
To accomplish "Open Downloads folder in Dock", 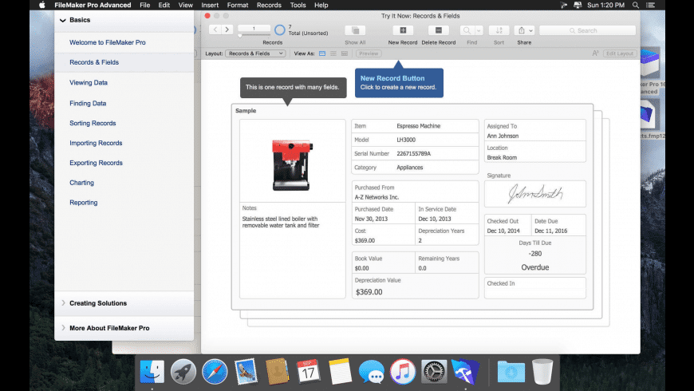I will (511, 371).
